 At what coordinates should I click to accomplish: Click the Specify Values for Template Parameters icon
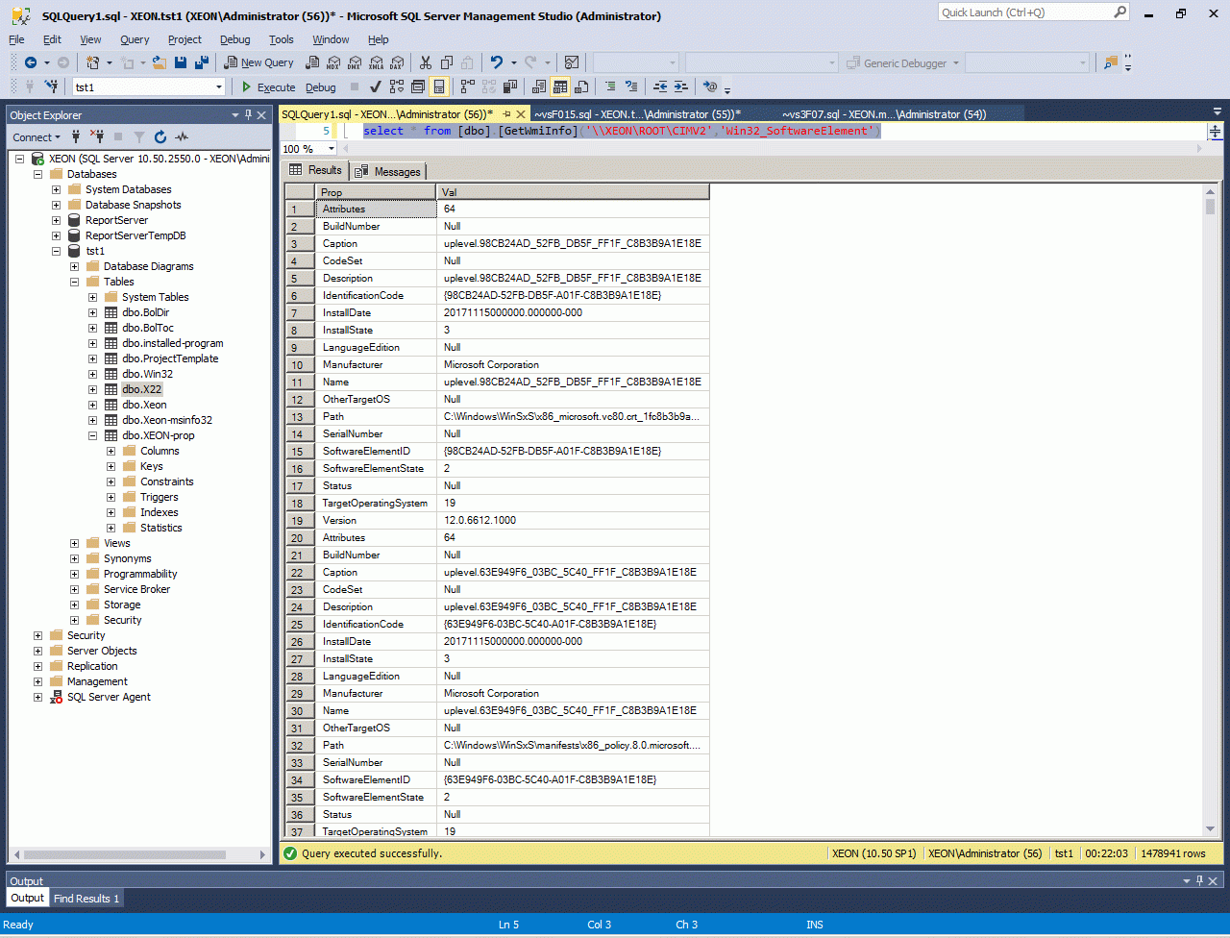710,87
